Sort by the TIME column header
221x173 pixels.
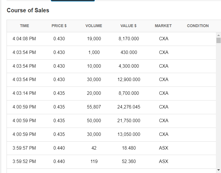(x=25, y=26)
